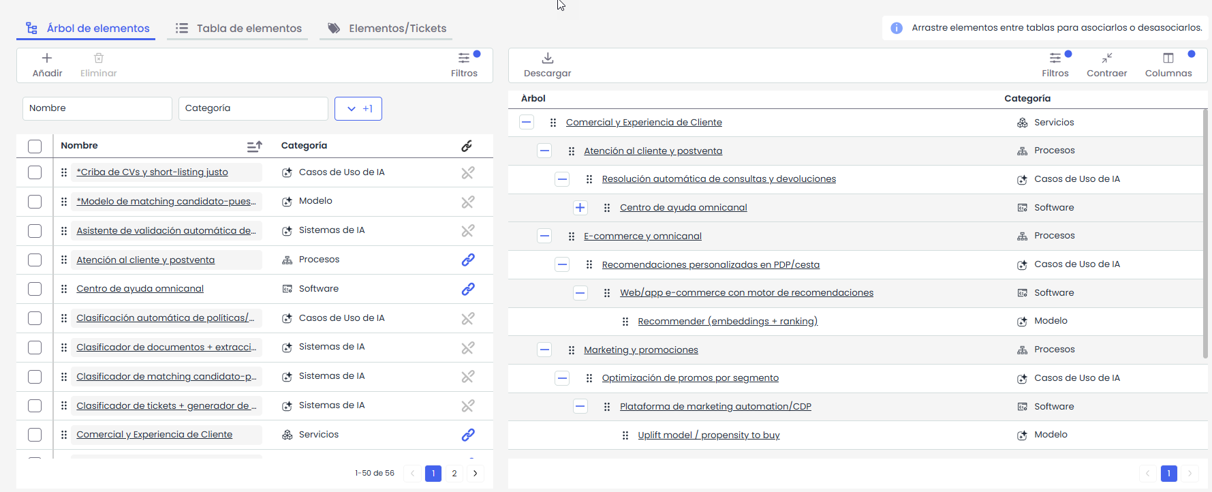The height and width of the screenshot is (492, 1212).
Task: Open the Columnas column selector
Action: tap(1168, 65)
